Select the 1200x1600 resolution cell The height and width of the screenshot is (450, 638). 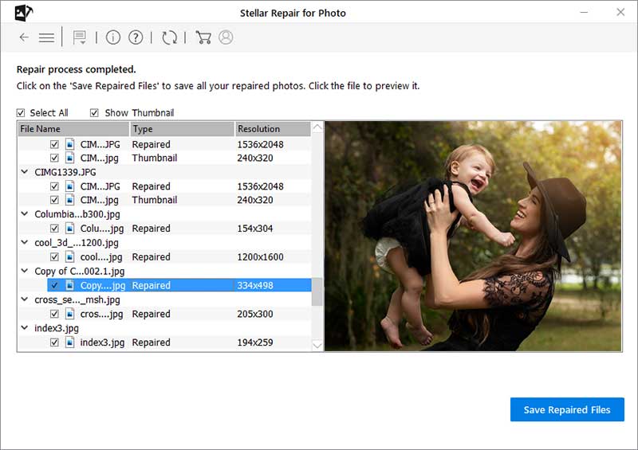260,257
